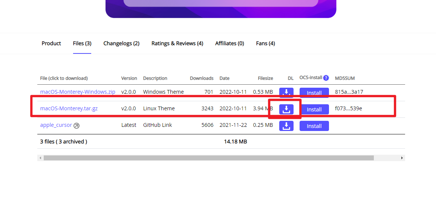Image resolution: width=436 pixels, height=201 pixels.
Task: Click Install for Linux Theme row
Action: point(314,110)
